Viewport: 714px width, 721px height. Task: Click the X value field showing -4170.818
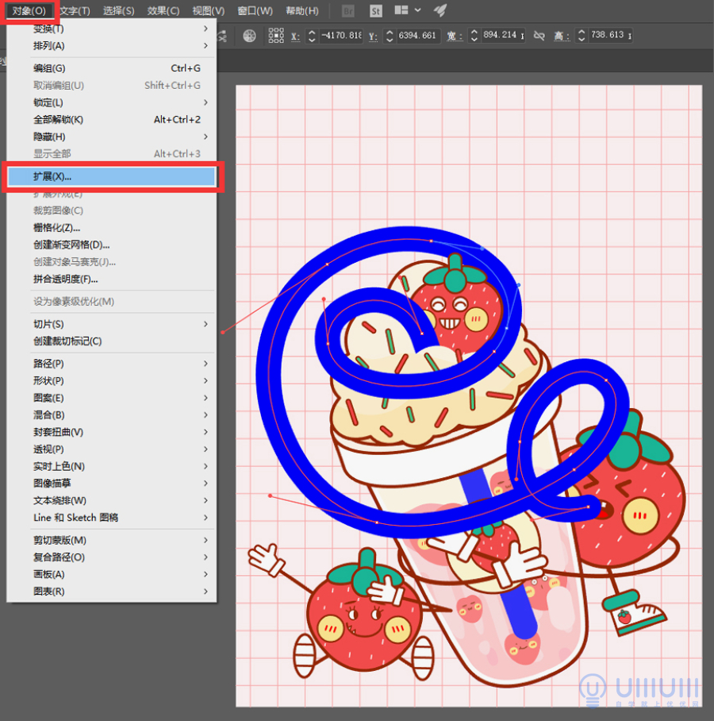click(341, 36)
